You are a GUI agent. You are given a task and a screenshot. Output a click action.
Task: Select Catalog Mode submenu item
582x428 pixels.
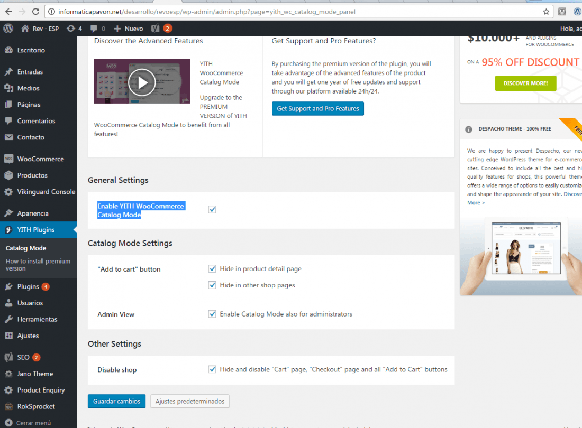click(26, 248)
